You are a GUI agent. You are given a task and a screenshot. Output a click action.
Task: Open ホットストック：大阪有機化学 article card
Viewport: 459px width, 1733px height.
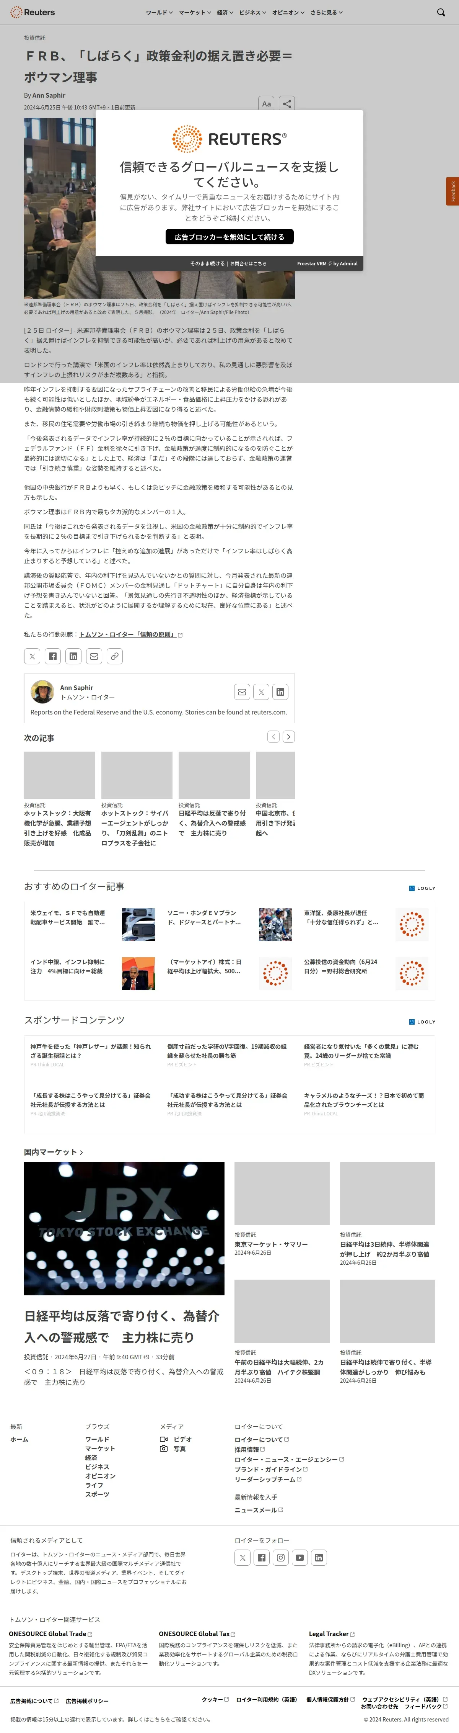(60, 827)
